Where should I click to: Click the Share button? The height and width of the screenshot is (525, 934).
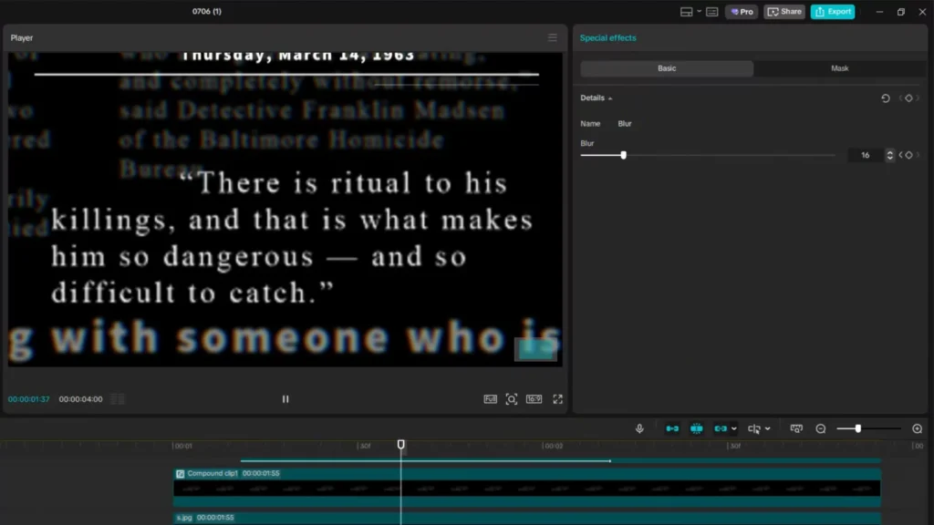(784, 12)
